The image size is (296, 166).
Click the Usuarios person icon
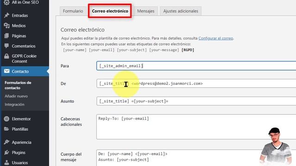[x=6, y=162]
